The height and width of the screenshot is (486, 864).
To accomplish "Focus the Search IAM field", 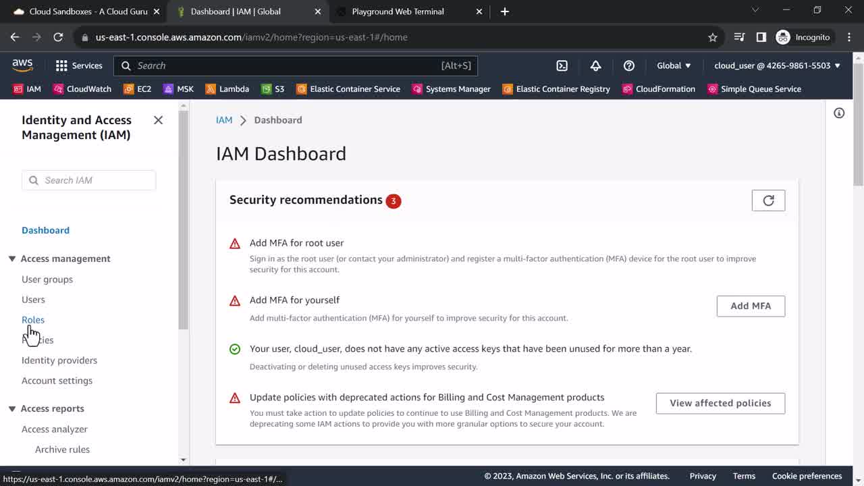I will [88, 180].
